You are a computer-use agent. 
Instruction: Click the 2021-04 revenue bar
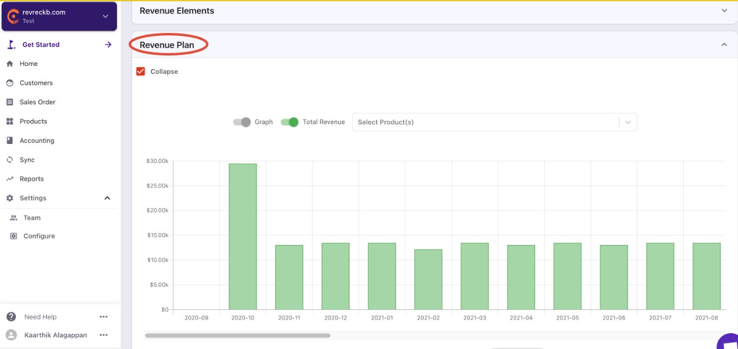[521, 278]
